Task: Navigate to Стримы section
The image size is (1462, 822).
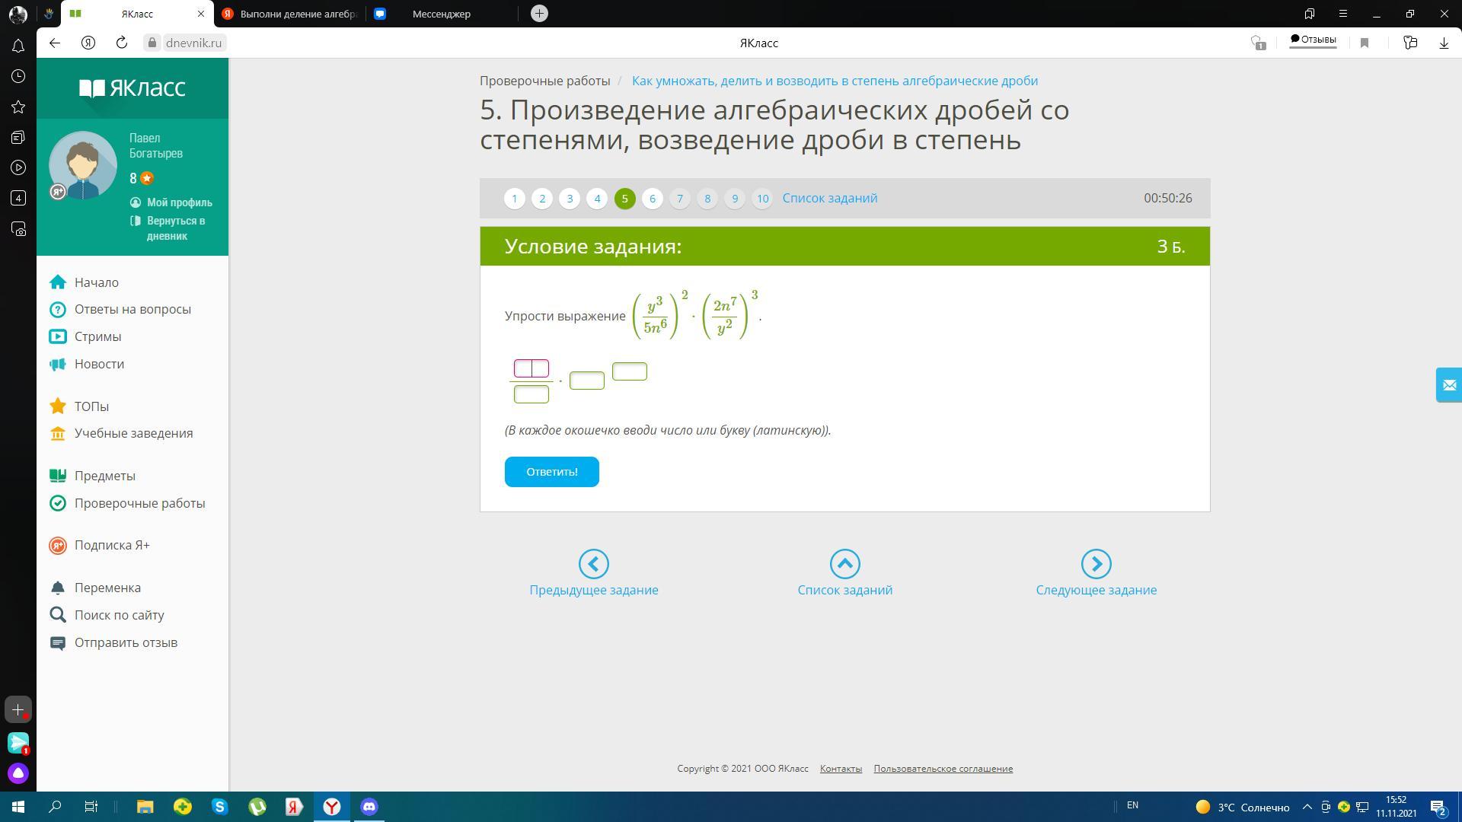Action: click(97, 336)
